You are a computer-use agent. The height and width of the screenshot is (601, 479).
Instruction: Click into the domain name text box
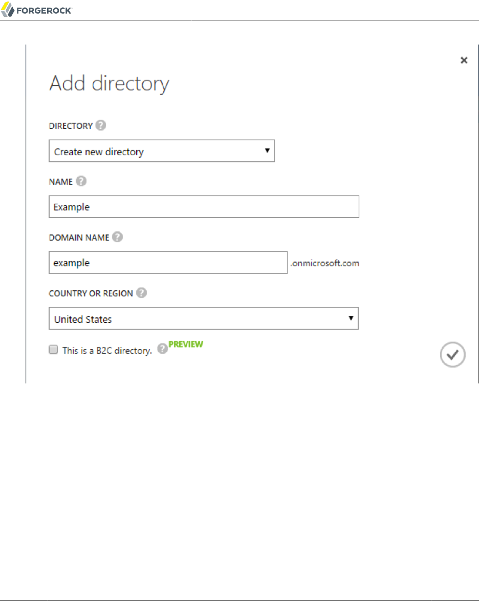(168, 263)
